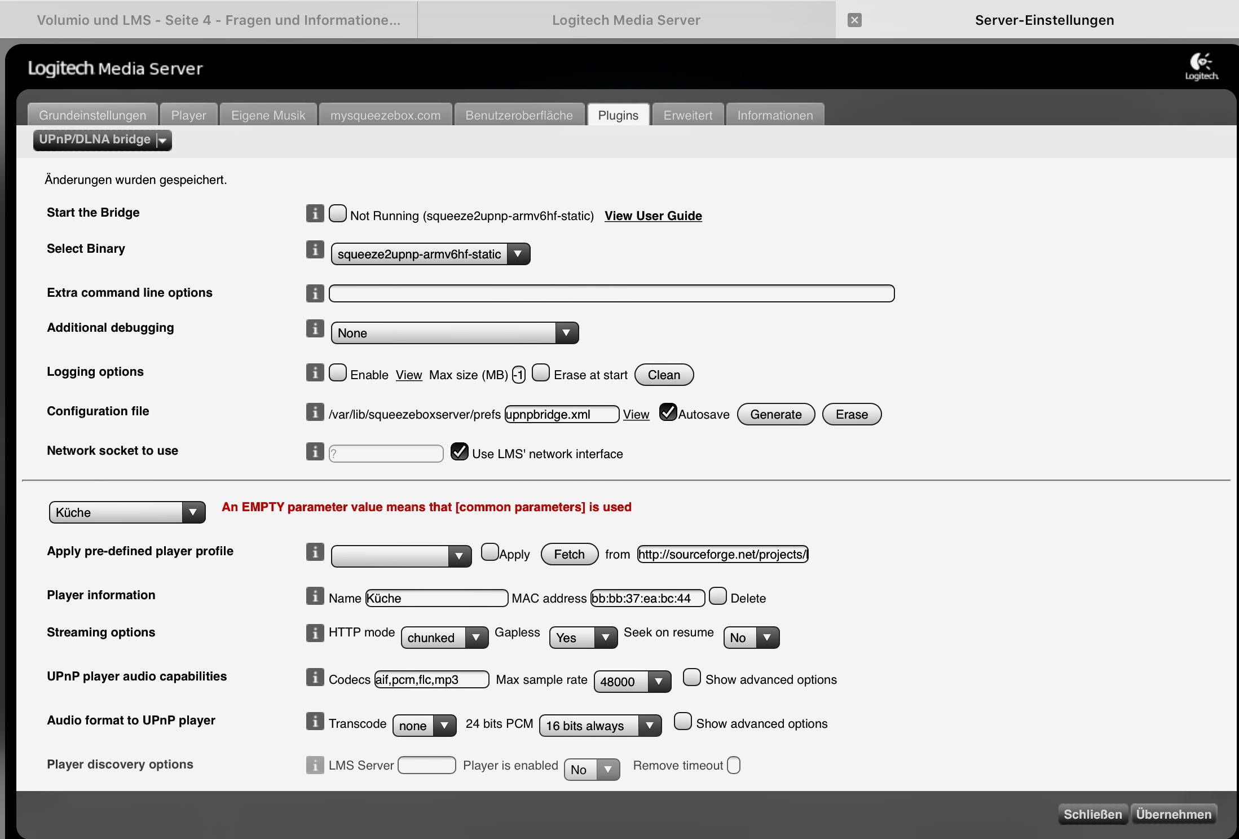Screen dimensions: 1239x839
Task: Toggle Use LMS' network interface checkbox
Action: click(x=460, y=451)
